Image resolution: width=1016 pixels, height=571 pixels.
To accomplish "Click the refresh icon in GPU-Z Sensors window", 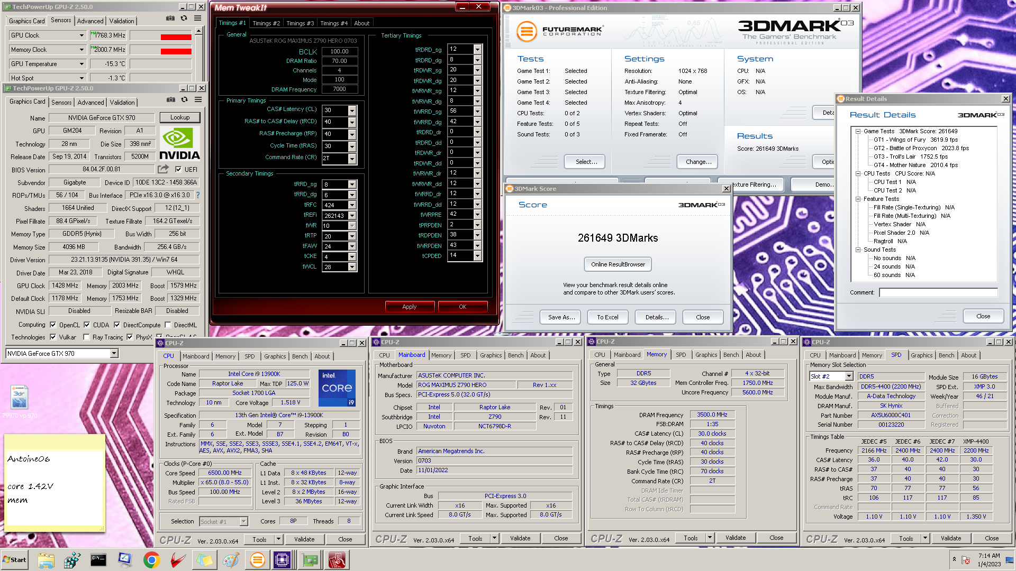I will 184,19.
